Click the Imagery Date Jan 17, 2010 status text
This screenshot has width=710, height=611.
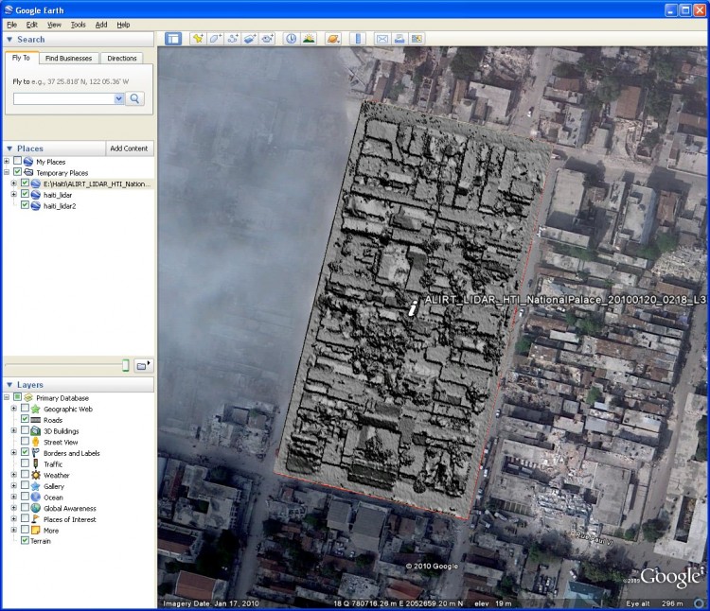[211, 603]
